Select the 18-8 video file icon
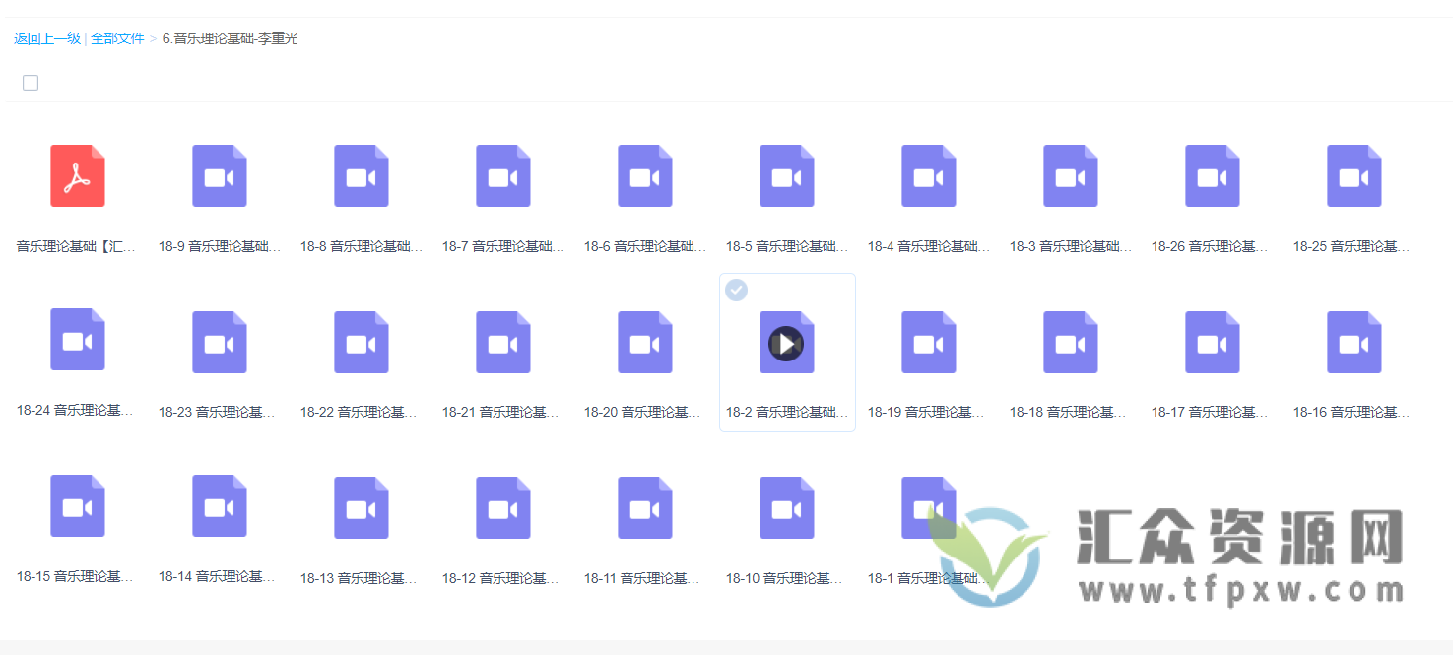The image size is (1453, 655). click(361, 176)
